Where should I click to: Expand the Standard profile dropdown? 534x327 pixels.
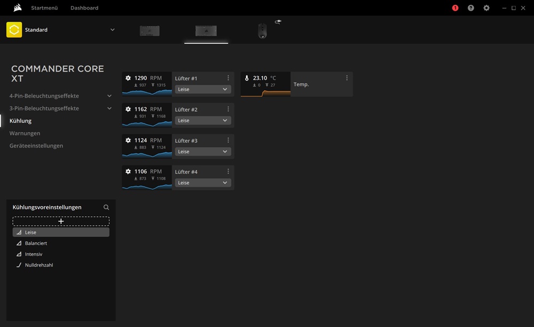coord(112,30)
